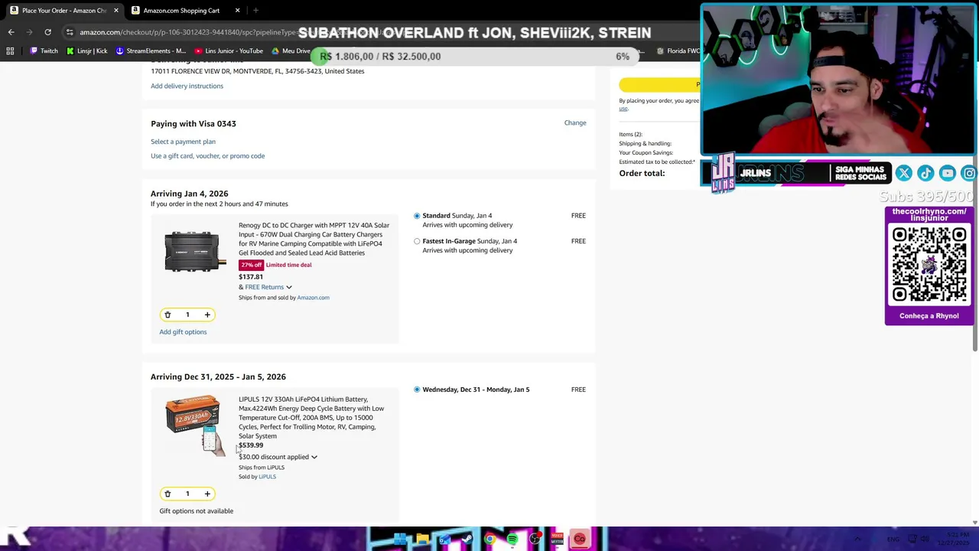
Task: Open Select a payment plan link
Action: tap(183, 142)
